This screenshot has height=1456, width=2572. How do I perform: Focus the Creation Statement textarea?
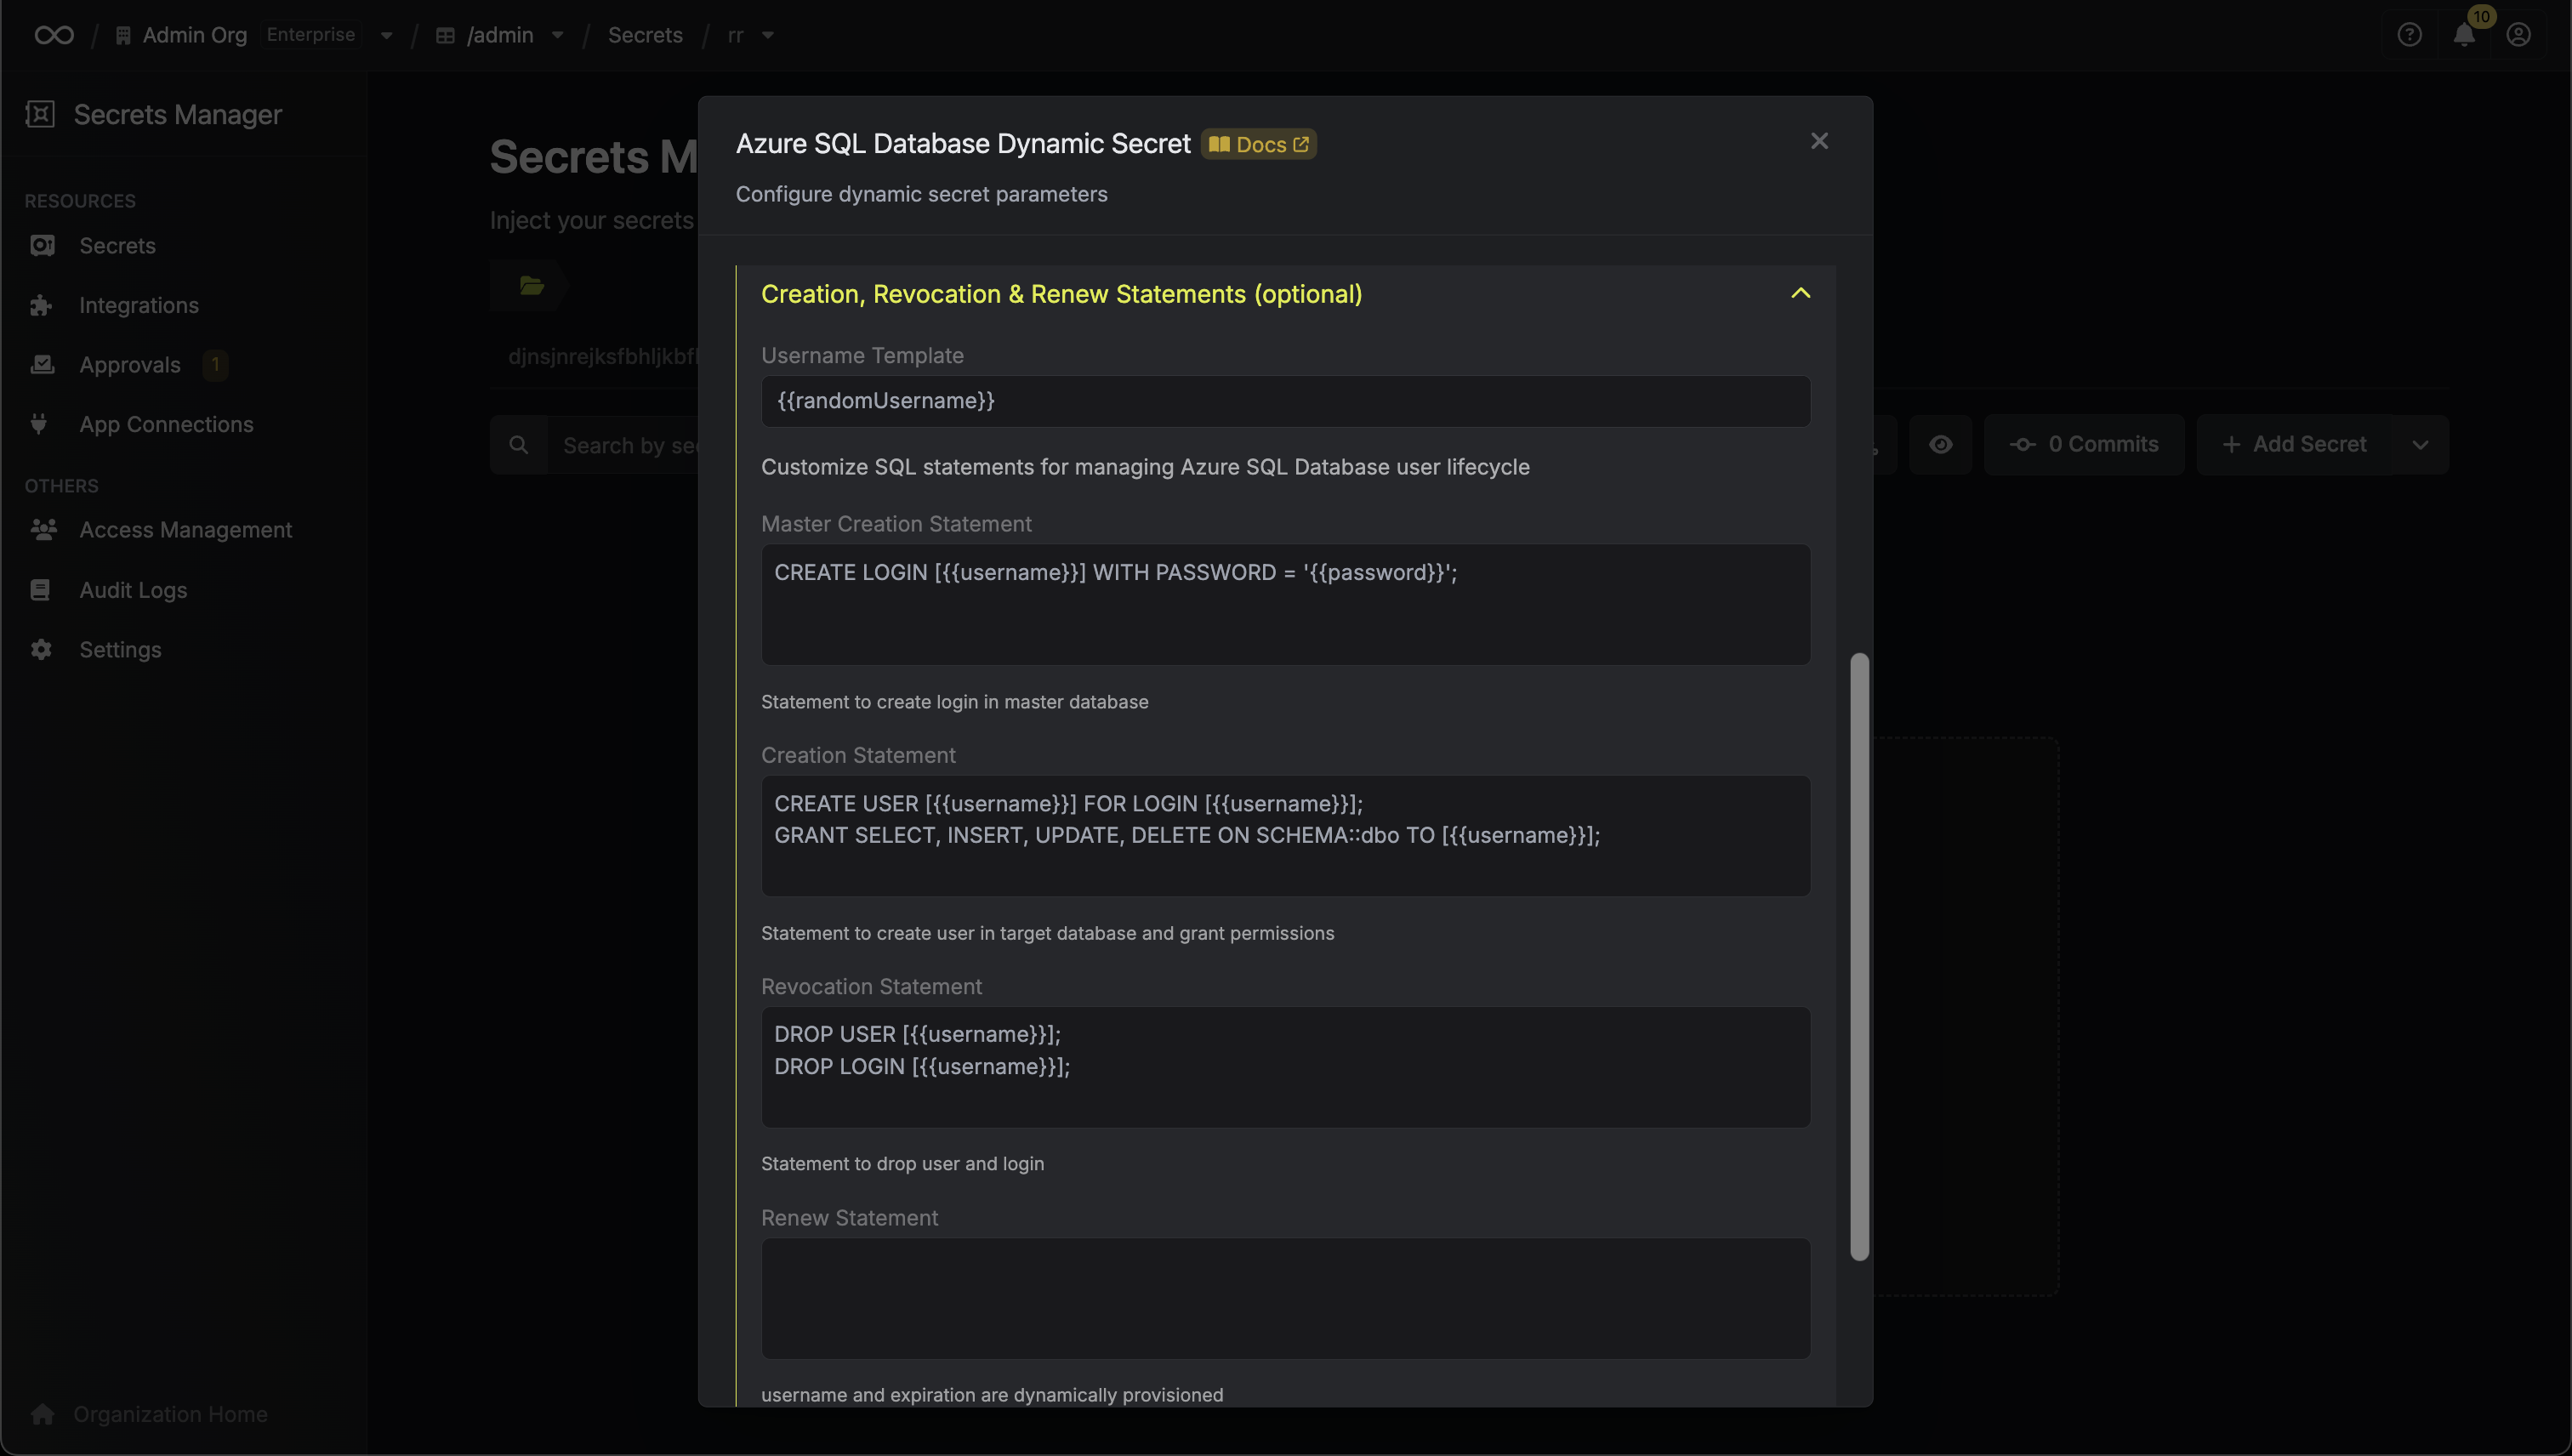[1285, 835]
